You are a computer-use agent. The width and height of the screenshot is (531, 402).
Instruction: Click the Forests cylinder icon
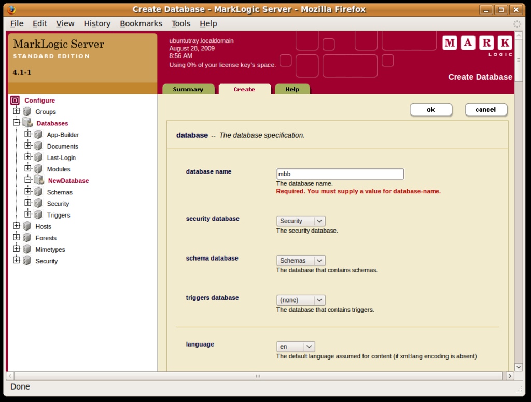(x=27, y=238)
